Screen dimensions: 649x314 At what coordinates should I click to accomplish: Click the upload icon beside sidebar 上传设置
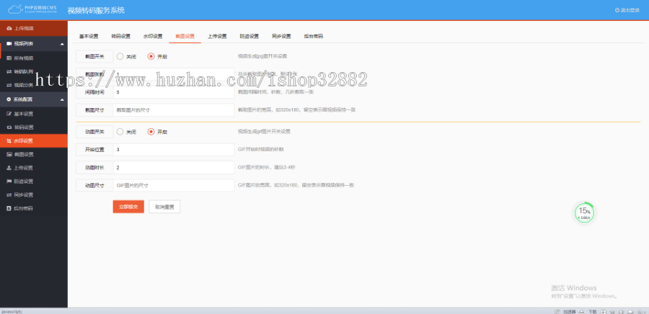click(9, 168)
